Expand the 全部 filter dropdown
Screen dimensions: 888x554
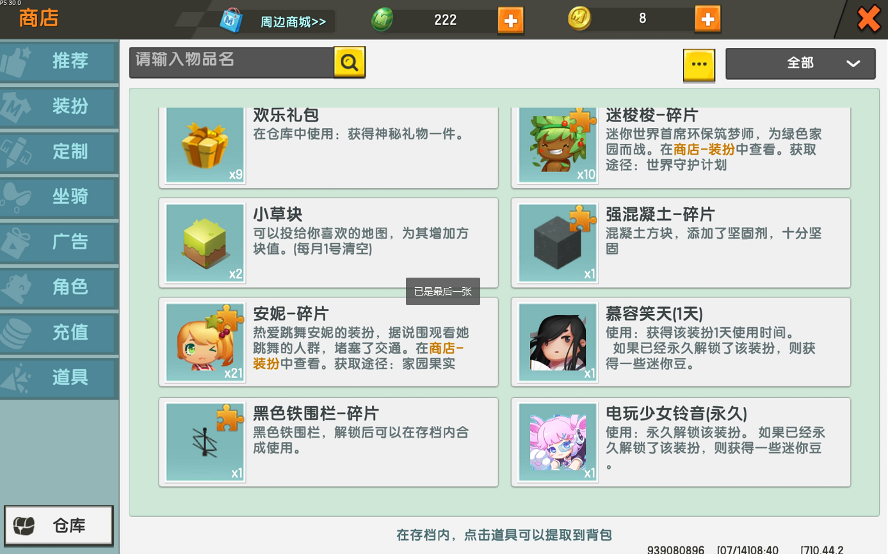(800, 63)
